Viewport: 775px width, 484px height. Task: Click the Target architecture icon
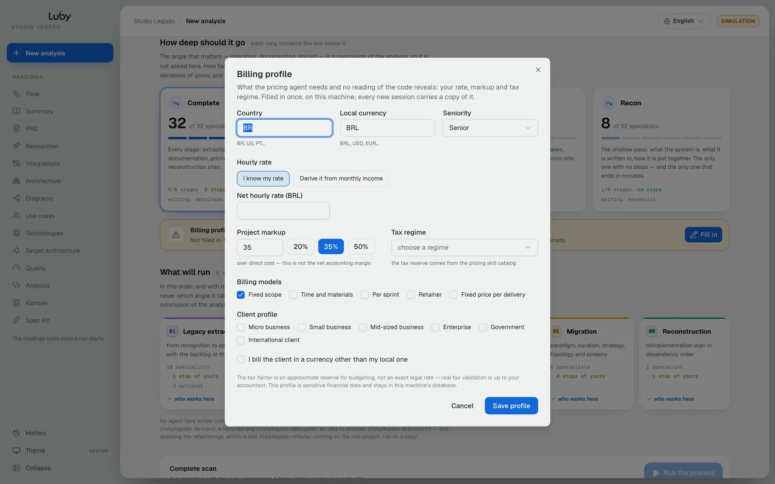point(16,251)
